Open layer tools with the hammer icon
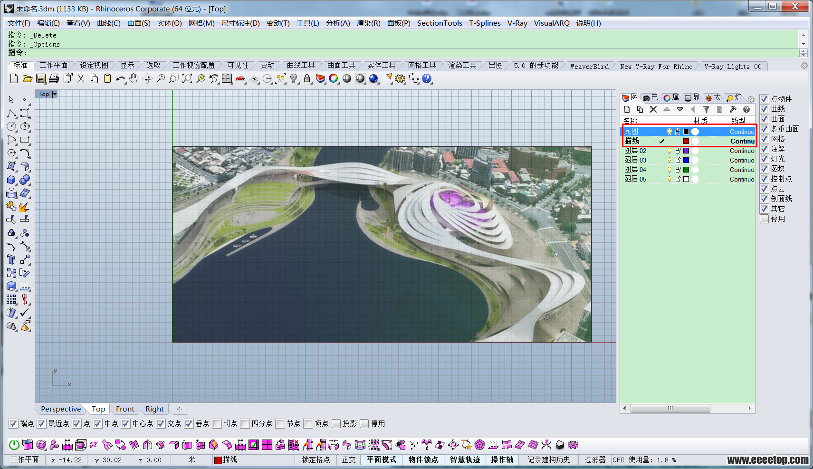 coord(733,109)
